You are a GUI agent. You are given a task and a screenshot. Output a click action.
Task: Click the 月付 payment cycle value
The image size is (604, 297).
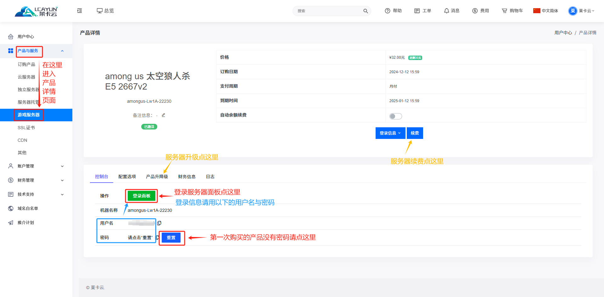393,86
